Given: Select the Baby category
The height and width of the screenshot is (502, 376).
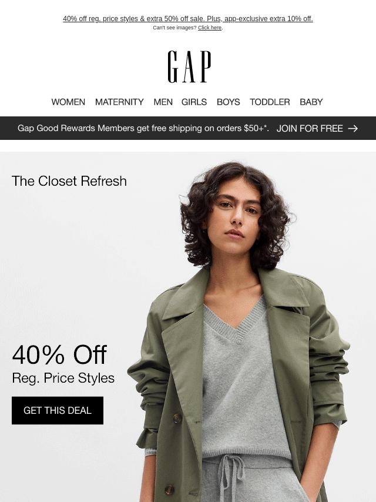Looking at the screenshot, I should click(311, 102).
